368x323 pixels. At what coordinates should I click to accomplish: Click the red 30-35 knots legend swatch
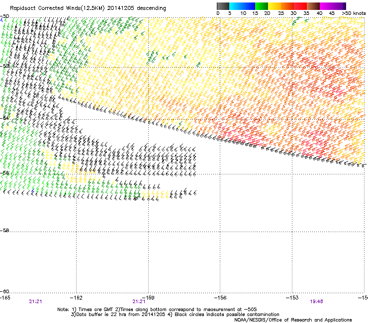point(300,6)
